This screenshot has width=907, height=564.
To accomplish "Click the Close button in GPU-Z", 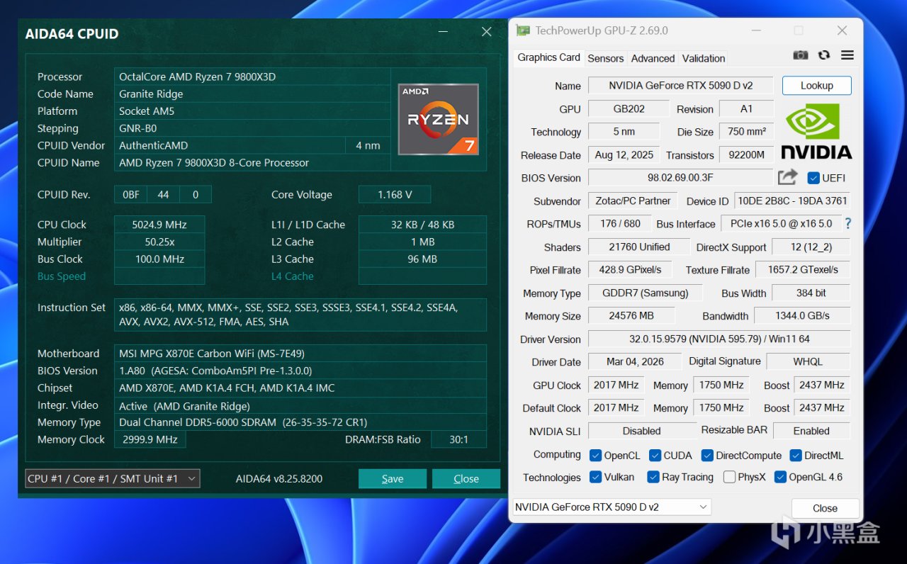I will [826, 508].
